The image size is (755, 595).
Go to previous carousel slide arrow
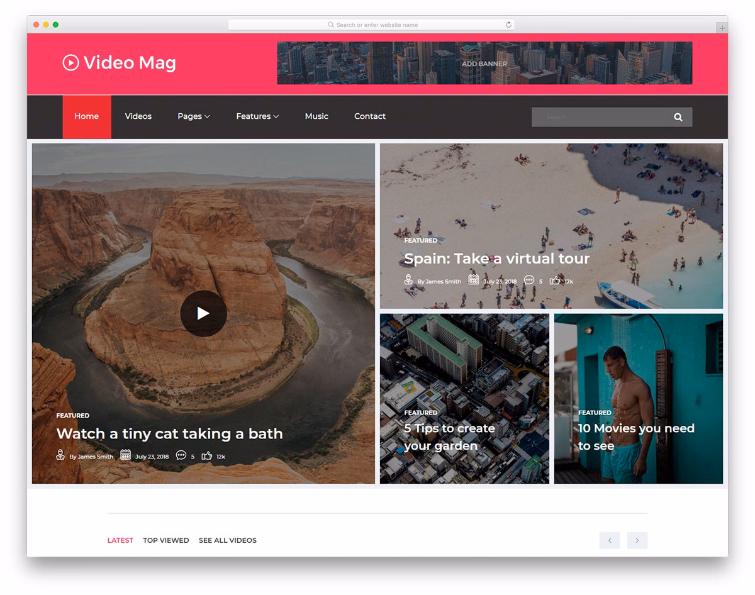[609, 540]
